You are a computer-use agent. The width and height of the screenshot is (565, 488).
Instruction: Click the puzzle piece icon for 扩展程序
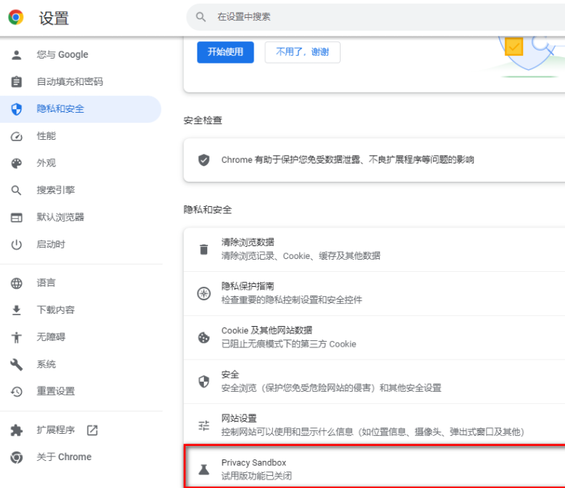click(x=16, y=430)
